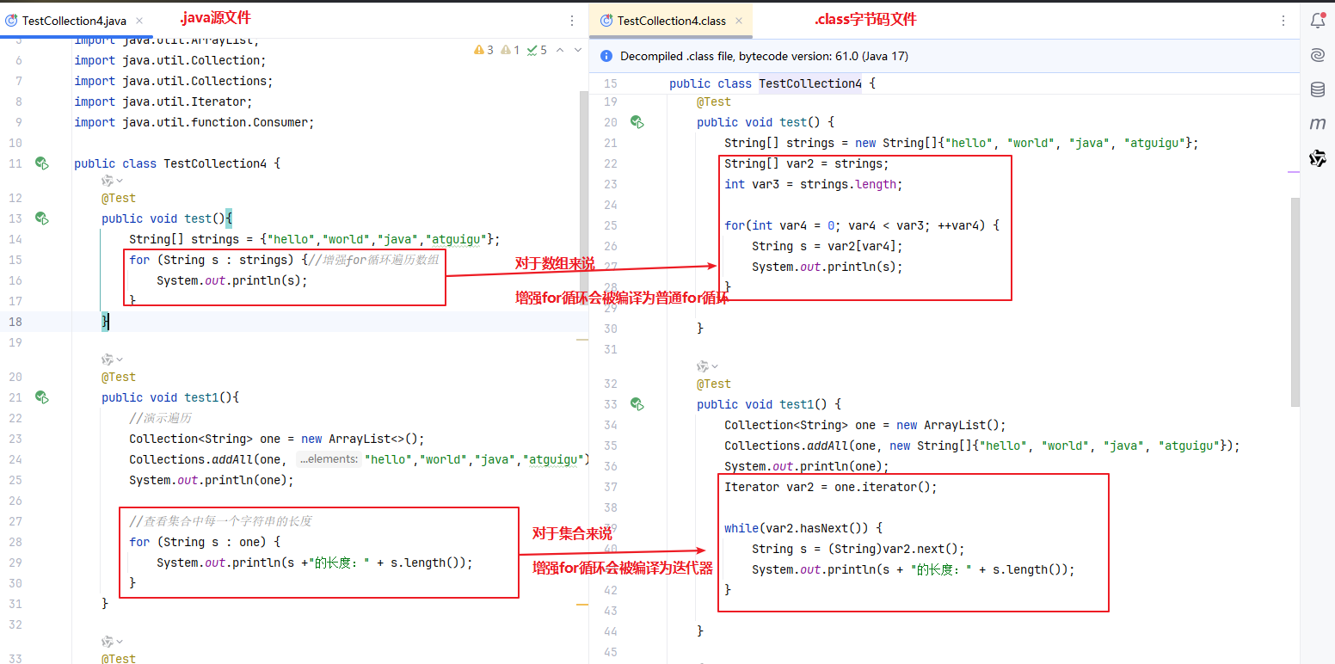Screen dimensions: 1335x664
Task: Click 'public class TestCollection4 {' in .java pane
Action: pyautogui.click(x=177, y=163)
